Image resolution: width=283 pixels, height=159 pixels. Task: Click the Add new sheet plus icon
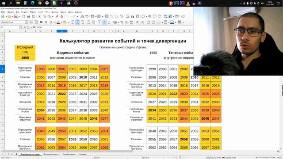click(x=16, y=154)
